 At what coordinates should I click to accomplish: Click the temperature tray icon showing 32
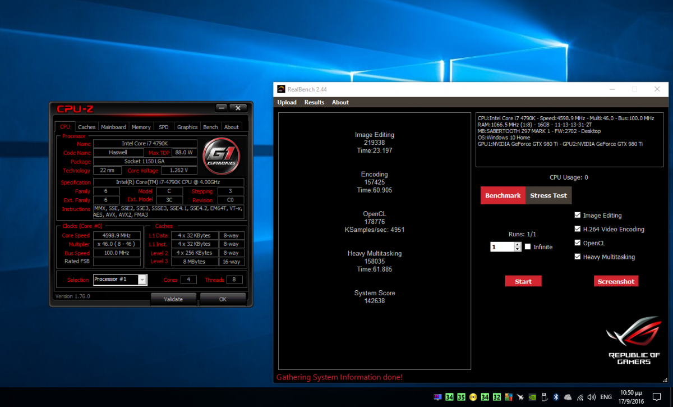click(x=496, y=397)
